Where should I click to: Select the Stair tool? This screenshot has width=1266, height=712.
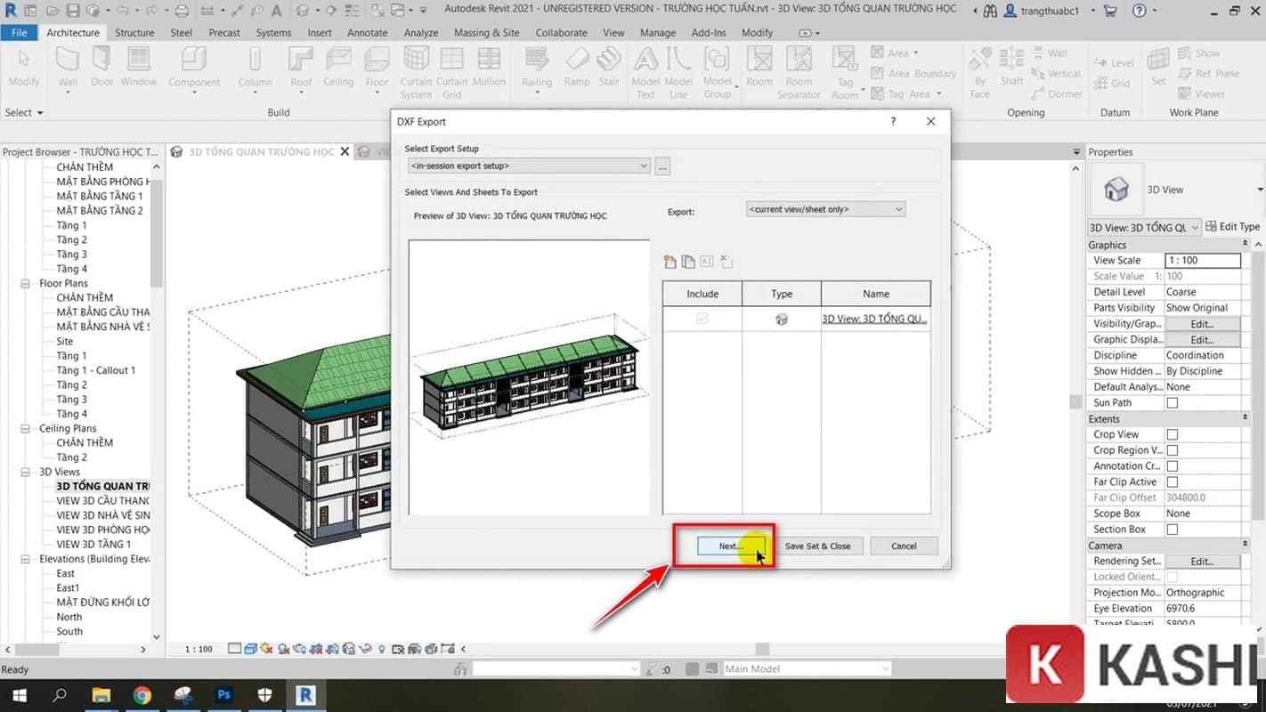609,68
